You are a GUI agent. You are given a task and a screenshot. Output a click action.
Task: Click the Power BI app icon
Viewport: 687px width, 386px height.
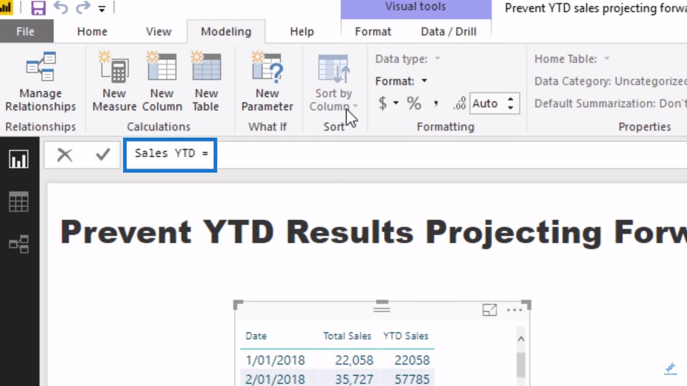5,8
